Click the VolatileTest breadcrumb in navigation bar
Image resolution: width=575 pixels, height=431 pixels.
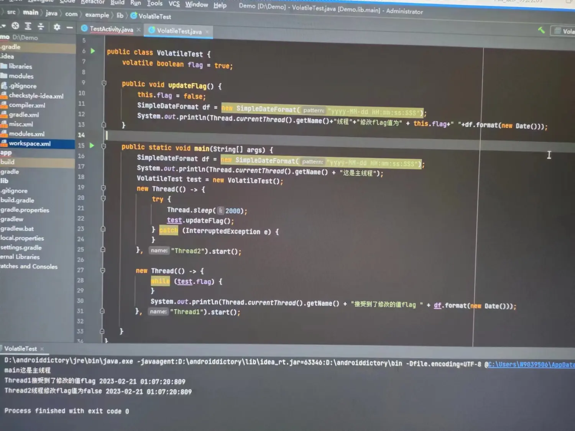[x=154, y=16]
